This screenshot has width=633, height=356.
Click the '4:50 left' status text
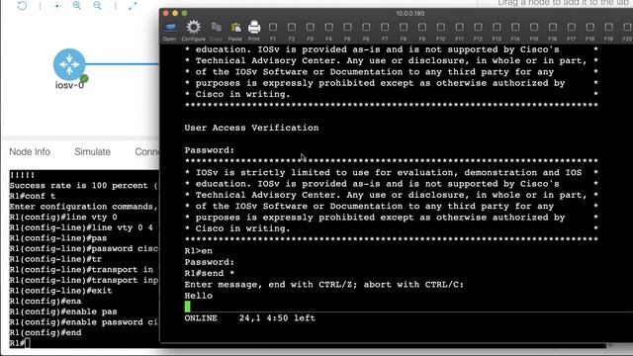(291, 318)
